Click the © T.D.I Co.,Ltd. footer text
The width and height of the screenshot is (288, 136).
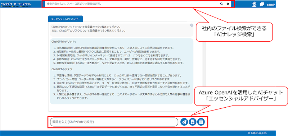point(257,133)
